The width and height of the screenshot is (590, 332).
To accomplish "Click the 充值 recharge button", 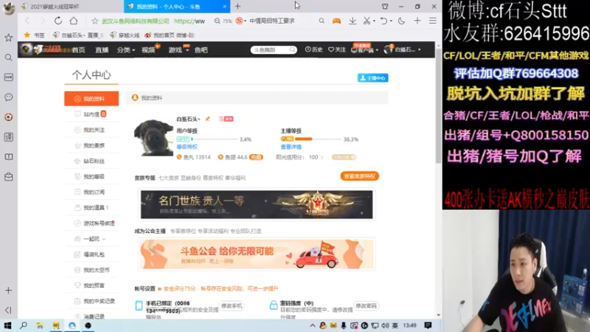I will tap(256, 157).
